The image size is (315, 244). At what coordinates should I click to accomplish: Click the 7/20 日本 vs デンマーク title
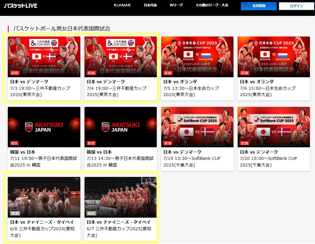[259, 152]
